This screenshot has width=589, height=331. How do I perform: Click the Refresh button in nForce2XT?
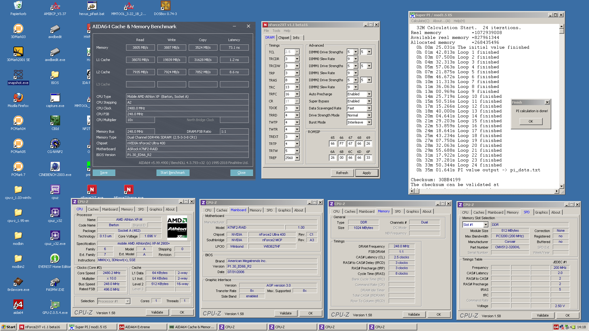[342, 173]
